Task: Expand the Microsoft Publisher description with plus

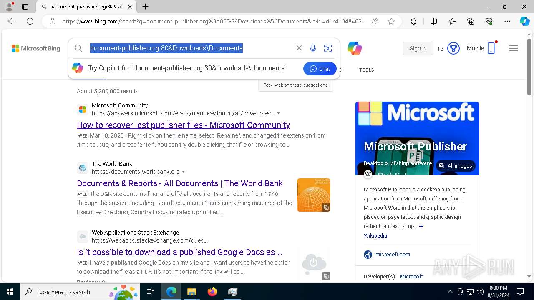Action: pos(421,226)
